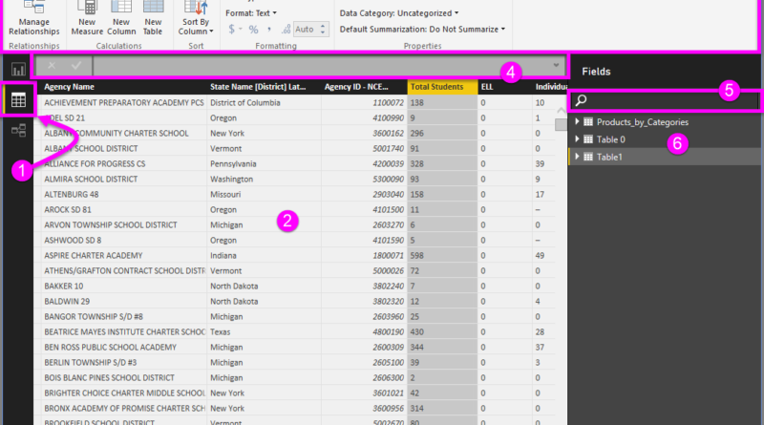Switch to Data view in left sidebar
Image resolution: width=764 pixels, height=425 pixels.
pos(18,99)
